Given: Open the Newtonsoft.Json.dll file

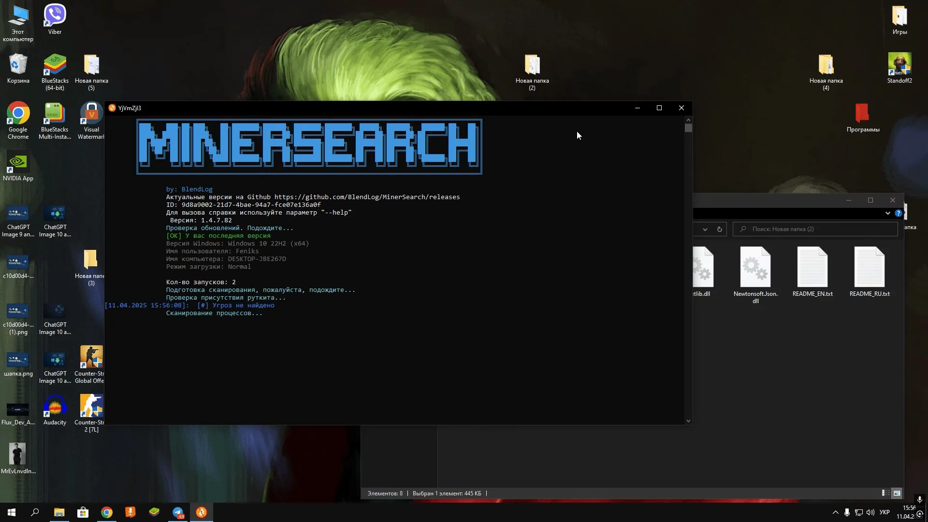Looking at the screenshot, I should point(755,268).
